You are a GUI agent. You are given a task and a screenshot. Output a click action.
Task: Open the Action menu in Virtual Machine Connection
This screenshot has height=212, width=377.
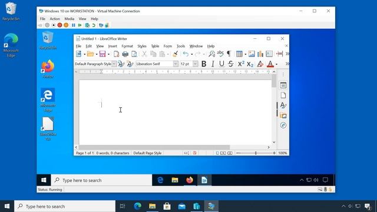pyautogui.click(x=55, y=19)
